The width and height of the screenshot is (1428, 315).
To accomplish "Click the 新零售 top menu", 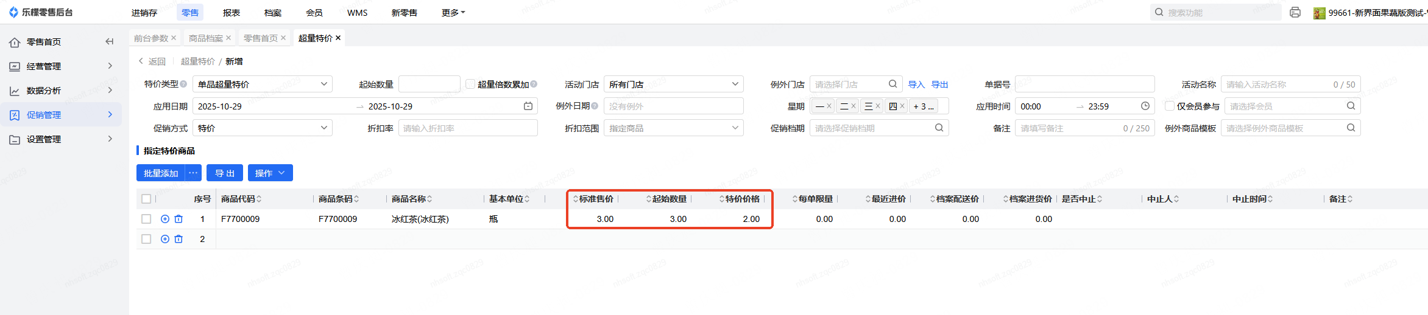I will (405, 12).
